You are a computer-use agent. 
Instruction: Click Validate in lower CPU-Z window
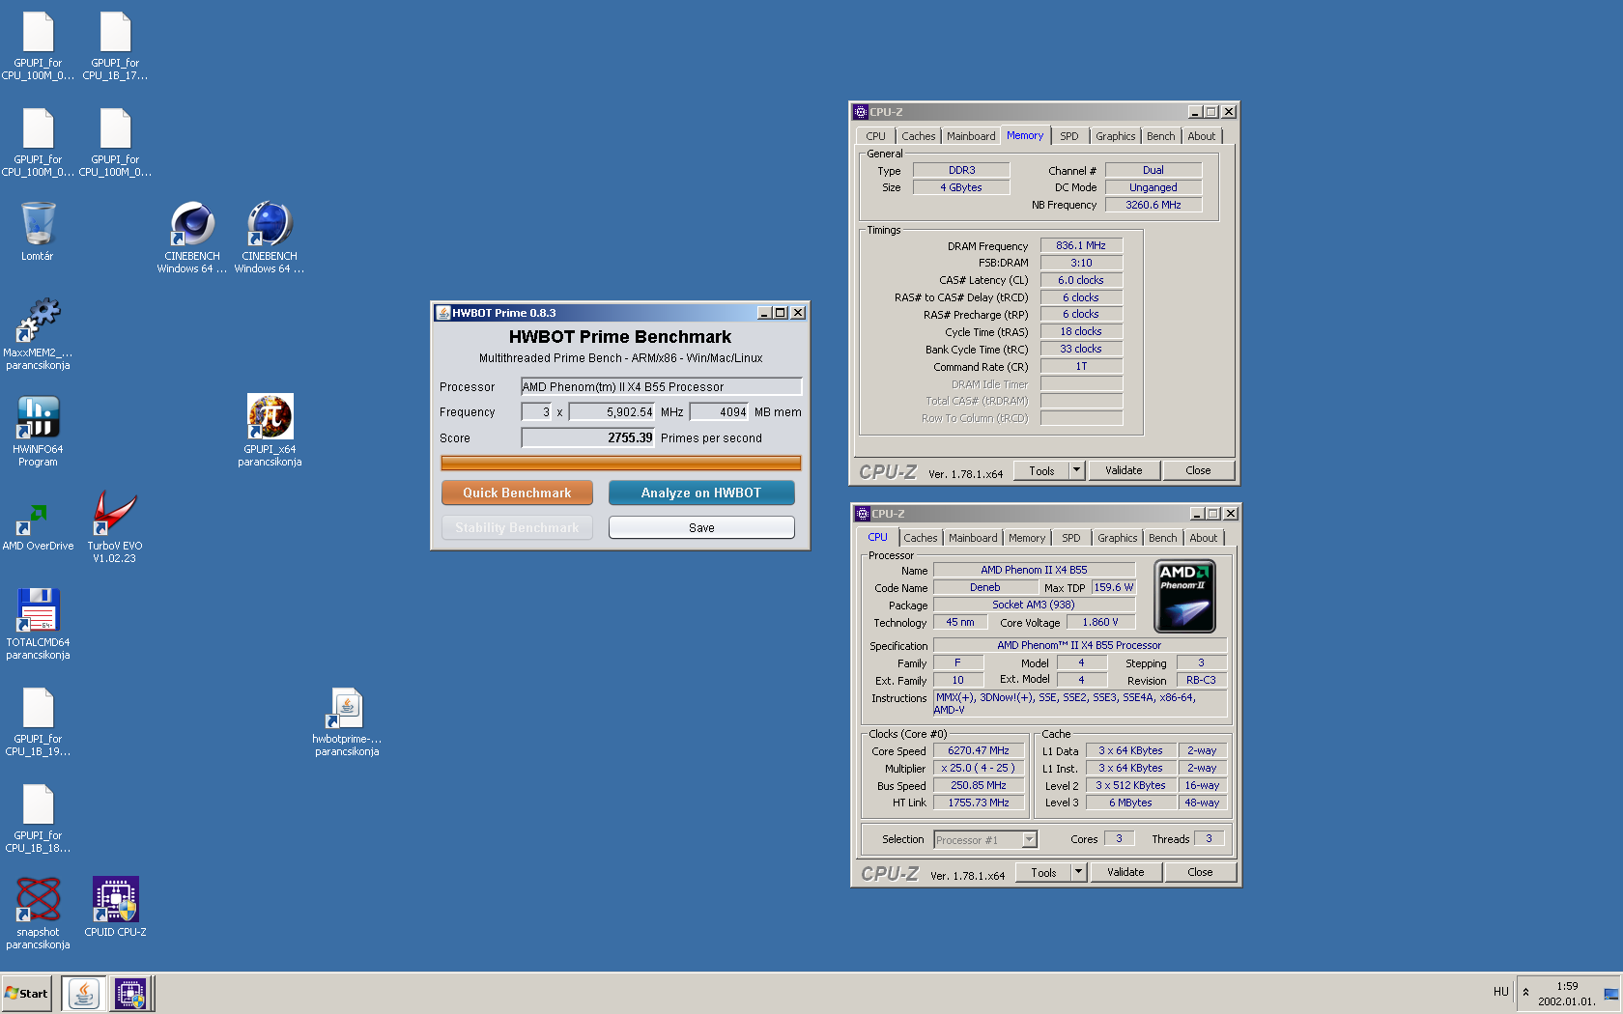pyautogui.click(x=1125, y=872)
